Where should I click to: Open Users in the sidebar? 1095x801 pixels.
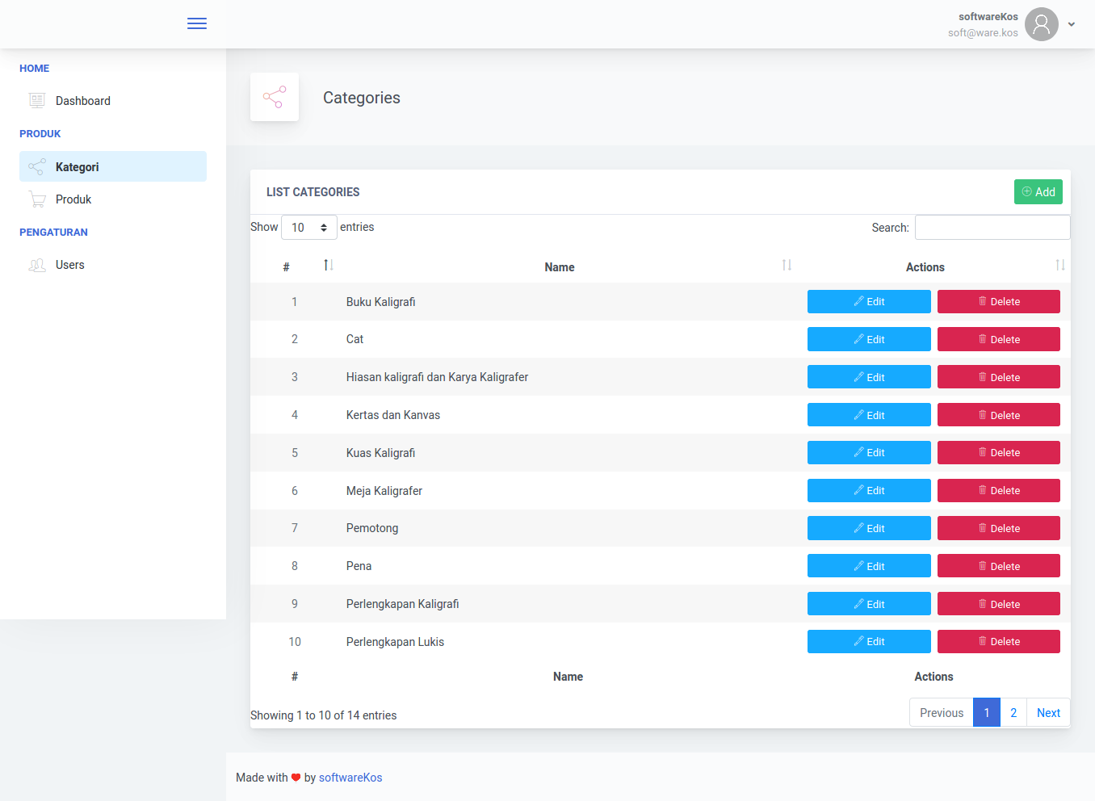click(113, 265)
